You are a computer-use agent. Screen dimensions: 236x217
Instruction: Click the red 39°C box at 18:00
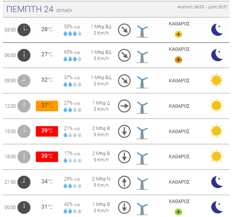[x=47, y=157]
